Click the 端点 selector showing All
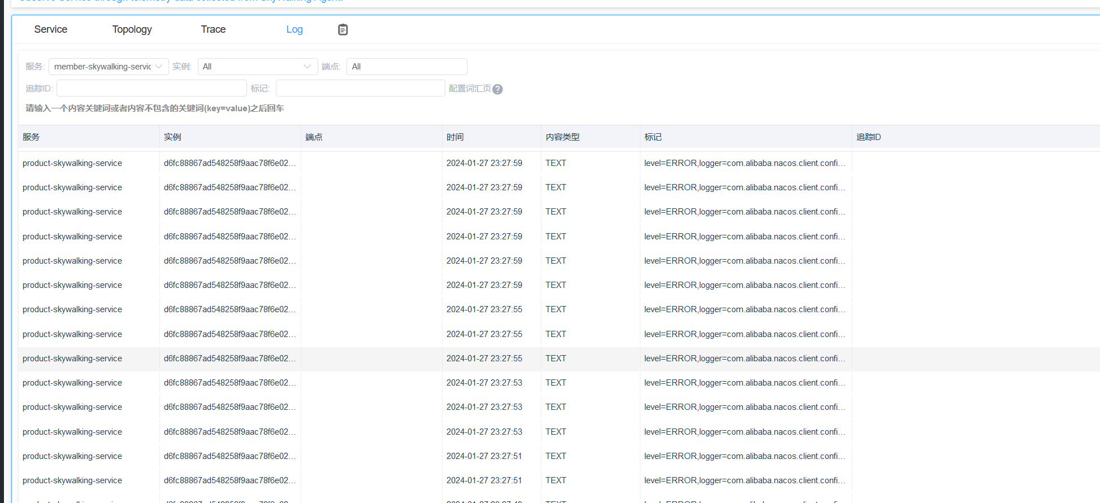The image size is (1100, 503). (x=406, y=67)
